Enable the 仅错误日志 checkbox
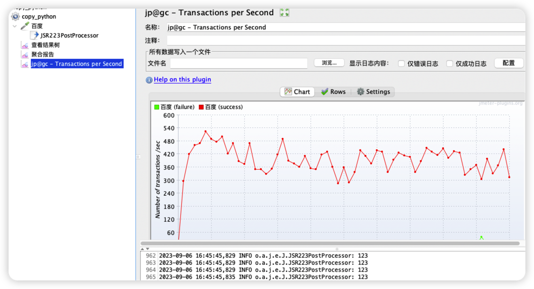Image resolution: width=534 pixels, height=289 pixels. click(401, 63)
